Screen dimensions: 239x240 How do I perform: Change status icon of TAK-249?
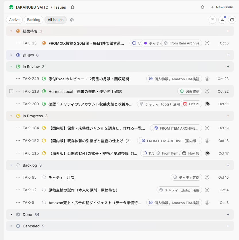pyautogui.click(x=44, y=79)
